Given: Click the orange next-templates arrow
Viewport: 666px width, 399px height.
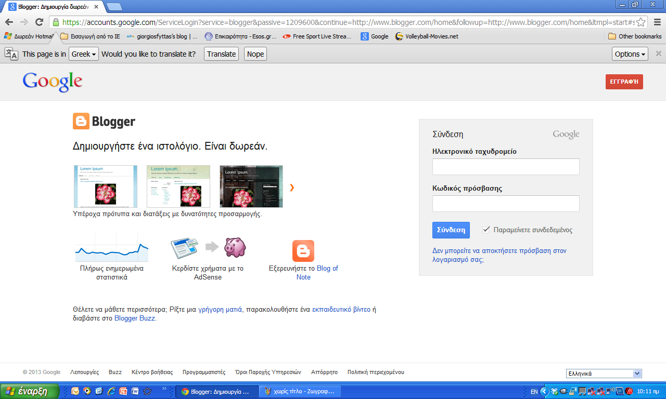Looking at the screenshot, I should pos(292,188).
